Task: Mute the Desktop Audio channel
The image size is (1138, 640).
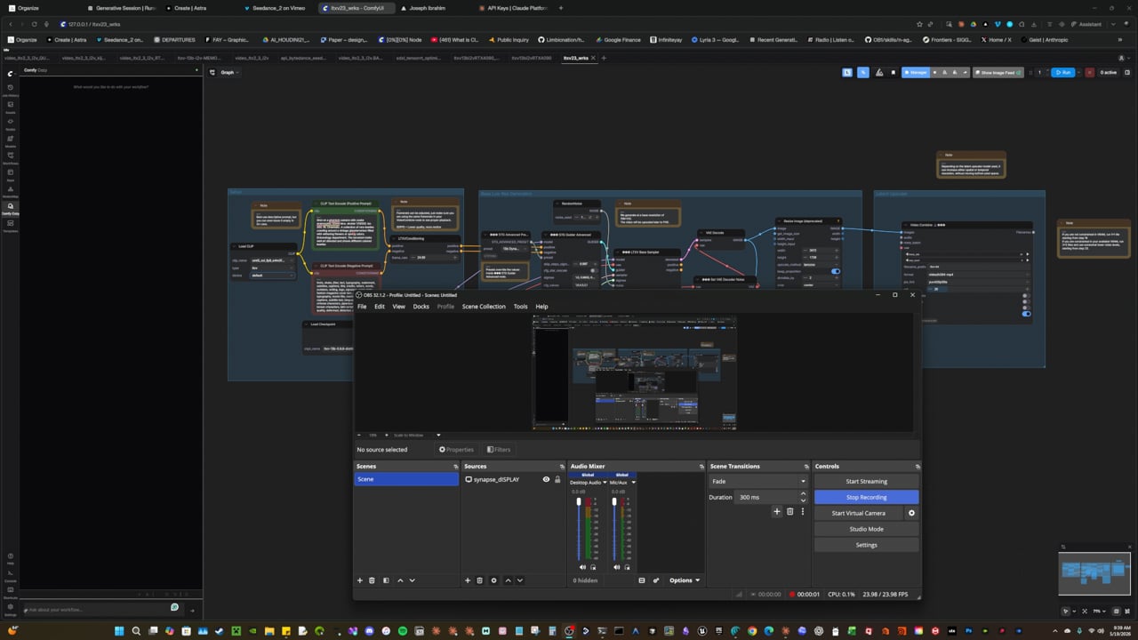Action: pyautogui.click(x=582, y=567)
